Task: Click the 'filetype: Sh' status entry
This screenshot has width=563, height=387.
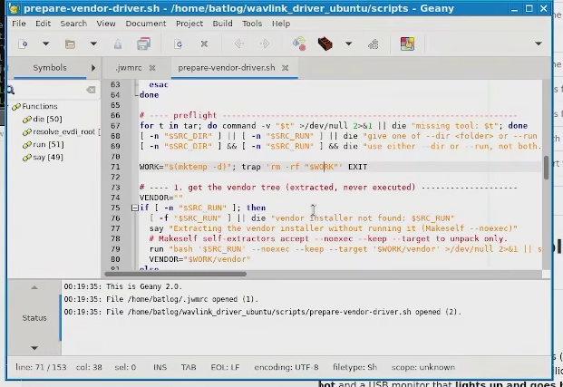Action: [x=354, y=367]
